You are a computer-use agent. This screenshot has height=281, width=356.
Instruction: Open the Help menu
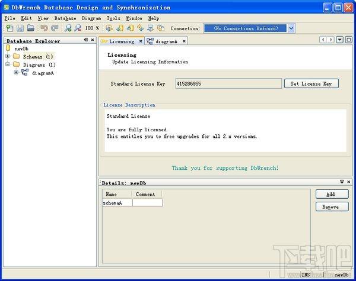[x=154, y=18]
